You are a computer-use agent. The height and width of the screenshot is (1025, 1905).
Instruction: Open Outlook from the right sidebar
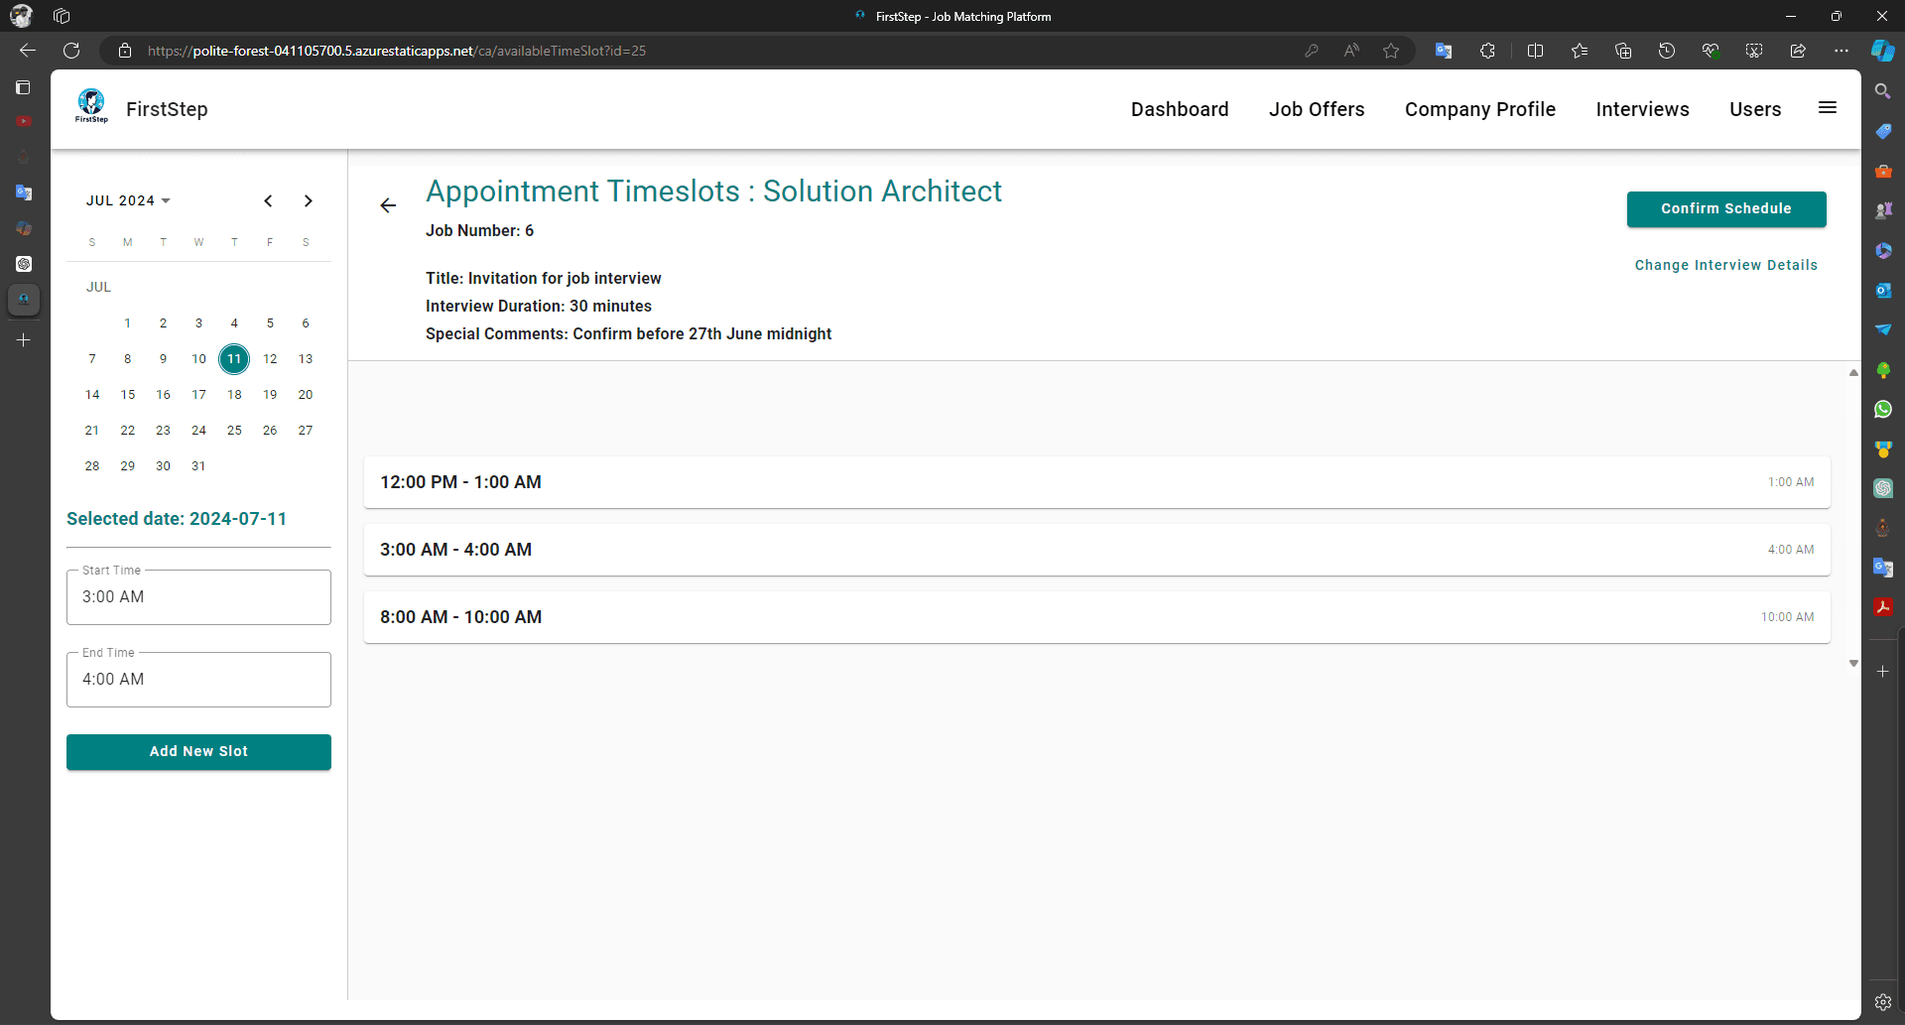tap(1884, 290)
